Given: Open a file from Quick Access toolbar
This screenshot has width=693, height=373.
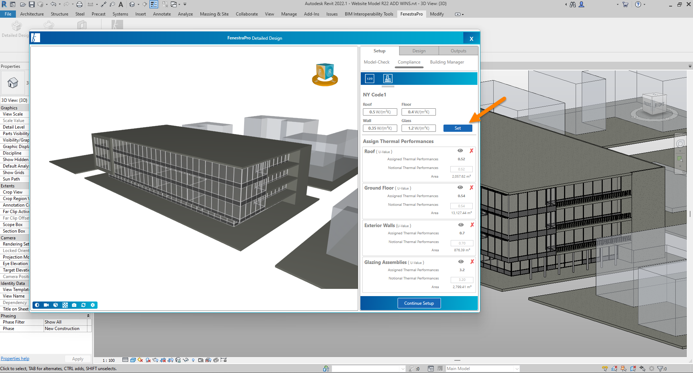Looking at the screenshot, I should click(23, 4).
